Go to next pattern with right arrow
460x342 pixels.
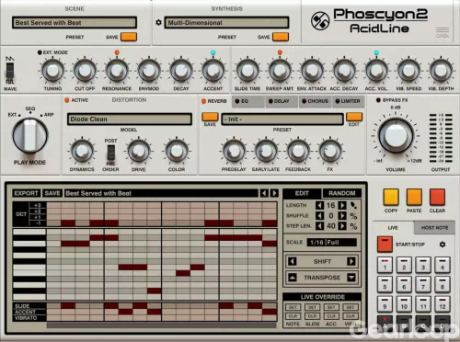tap(274, 193)
